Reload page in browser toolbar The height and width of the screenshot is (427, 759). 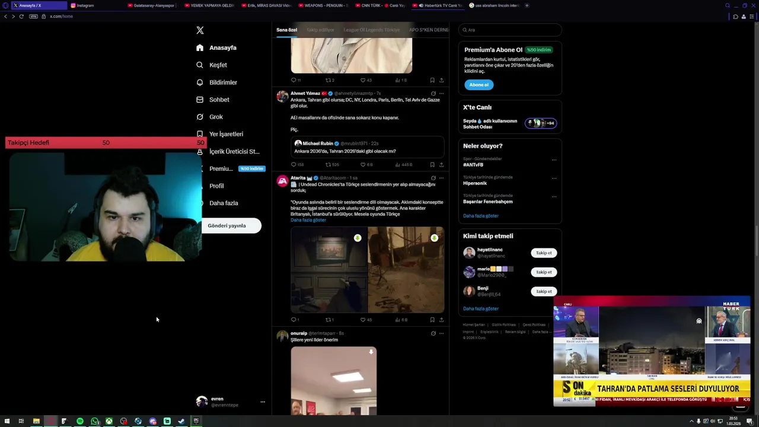click(x=21, y=16)
